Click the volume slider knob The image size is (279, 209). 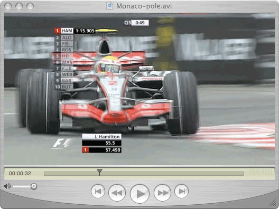(33, 186)
